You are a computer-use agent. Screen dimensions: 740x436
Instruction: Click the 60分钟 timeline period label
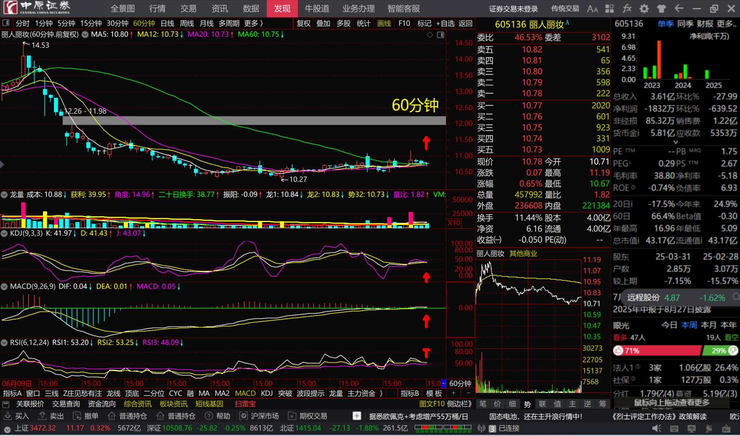[460, 384]
